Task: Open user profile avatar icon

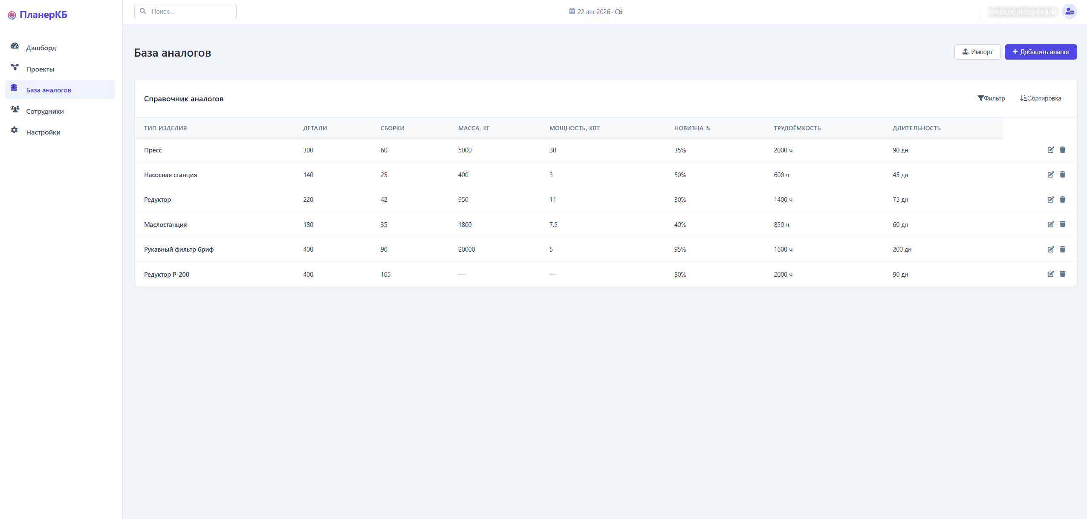Action: click(1069, 11)
